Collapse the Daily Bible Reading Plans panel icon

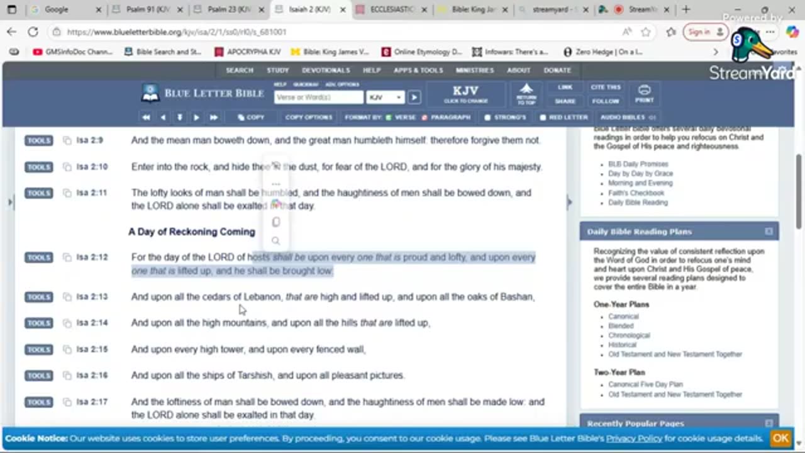769,232
